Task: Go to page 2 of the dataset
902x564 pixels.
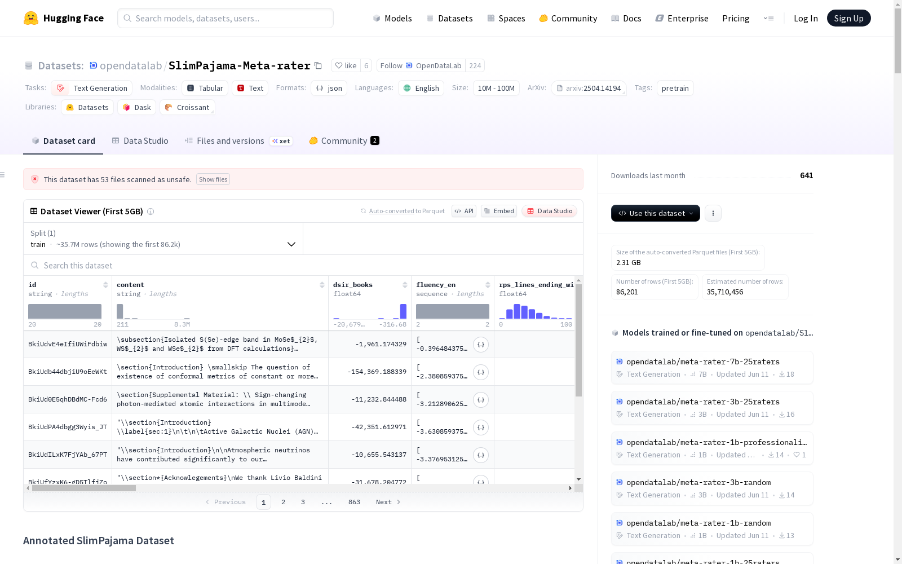Action: pos(283,502)
